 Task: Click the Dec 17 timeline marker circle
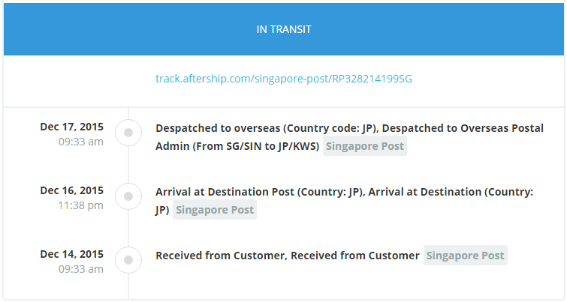[128, 133]
